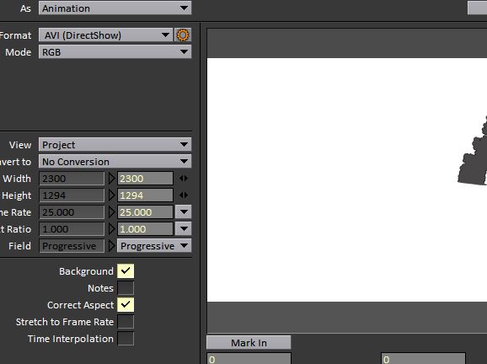Screen dimensions: 487x364
Task: Enable Stretch to Frame Rate
Action: tap(126, 322)
